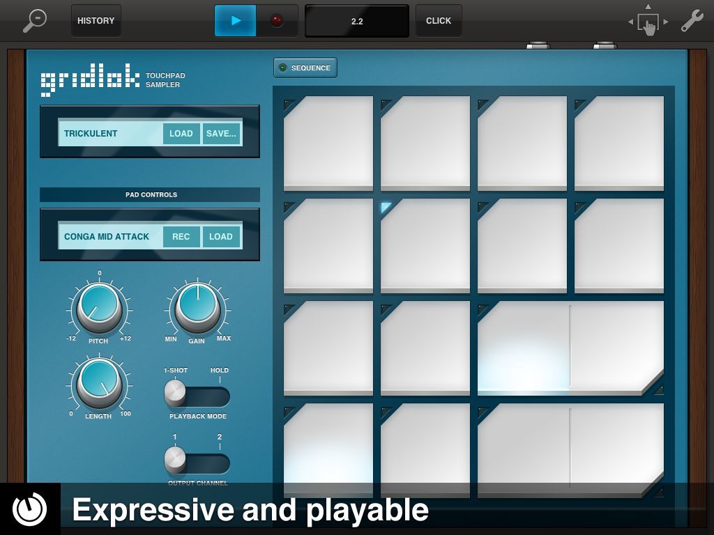Tap the blue play button
This screenshot has width=714, height=535.
point(236,20)
